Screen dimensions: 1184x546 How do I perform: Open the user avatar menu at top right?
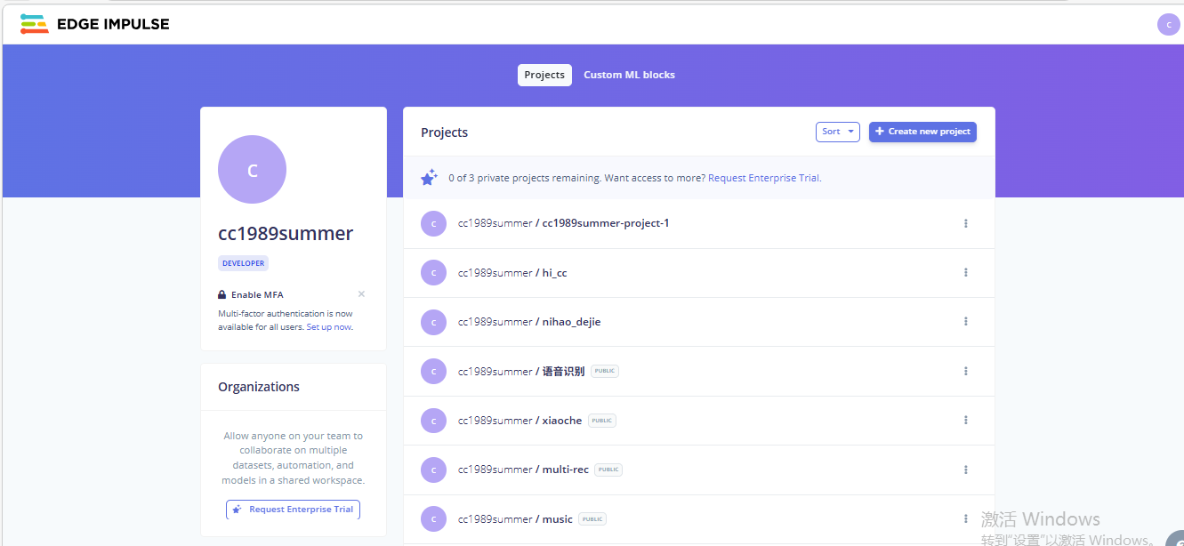pyautogui.click(x=1168, y=25)
